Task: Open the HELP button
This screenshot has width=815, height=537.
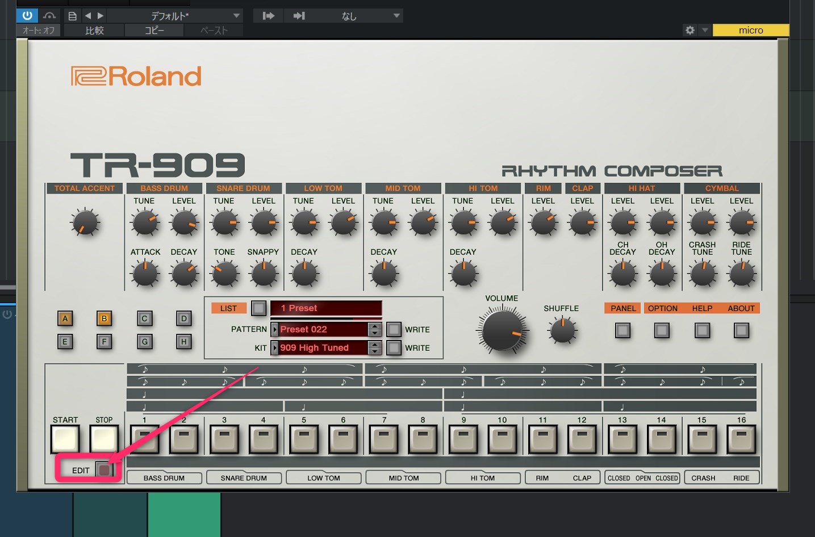Action: click(x=702, y=330)
